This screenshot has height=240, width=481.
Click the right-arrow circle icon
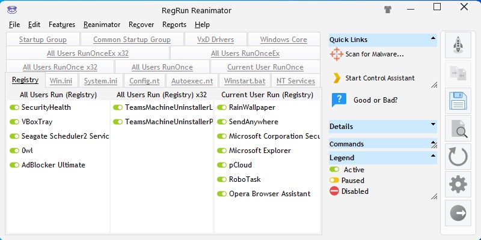click(x=458, y=213)
